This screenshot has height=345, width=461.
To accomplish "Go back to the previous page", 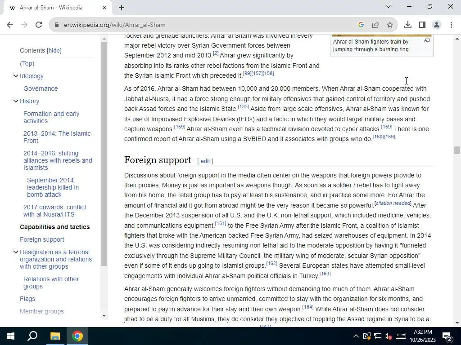I will pyautogui.click(x=10, y=25).
